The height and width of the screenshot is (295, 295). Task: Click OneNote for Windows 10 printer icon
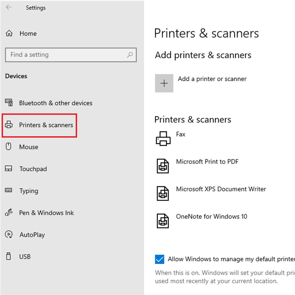tap(163, 220)
